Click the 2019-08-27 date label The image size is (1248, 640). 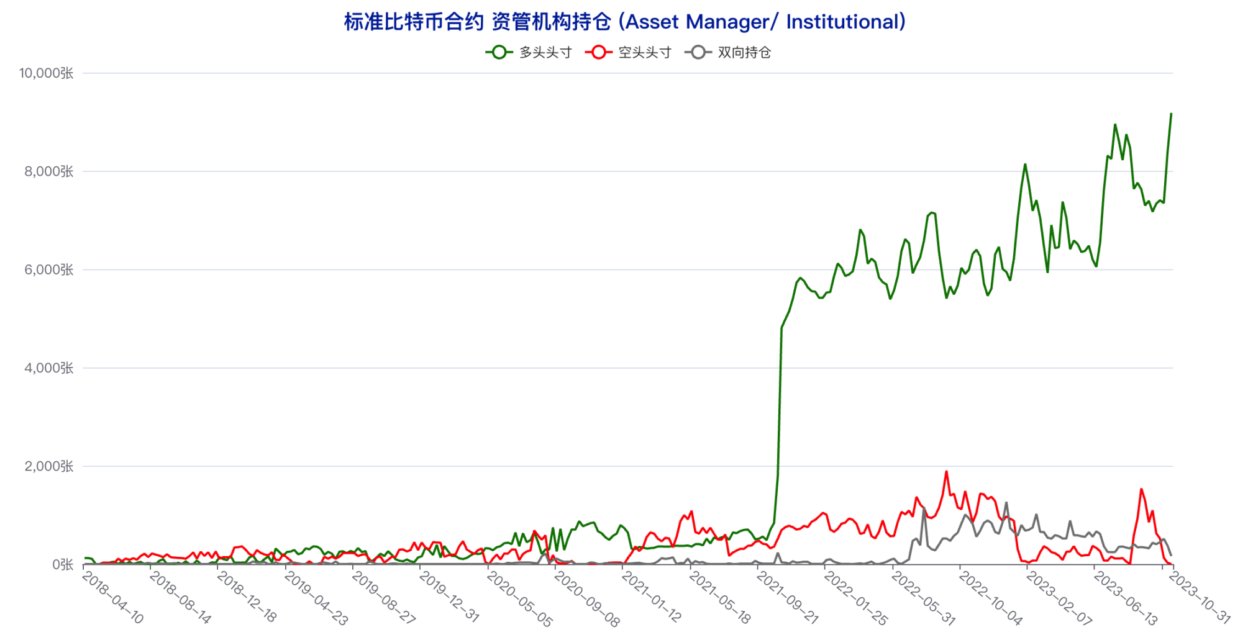coord(383,597)
